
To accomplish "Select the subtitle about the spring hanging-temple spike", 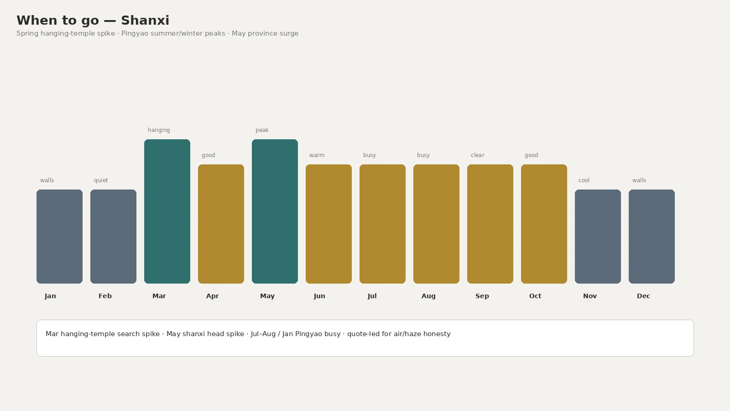I will (157, 33).
